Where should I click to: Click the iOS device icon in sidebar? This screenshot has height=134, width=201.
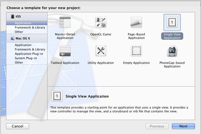point(13,16)
